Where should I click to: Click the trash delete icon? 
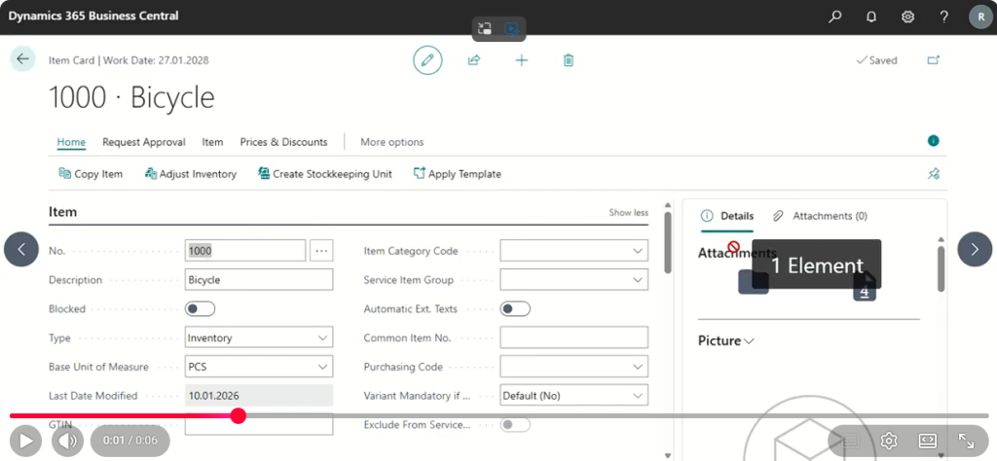click(569, 60)
